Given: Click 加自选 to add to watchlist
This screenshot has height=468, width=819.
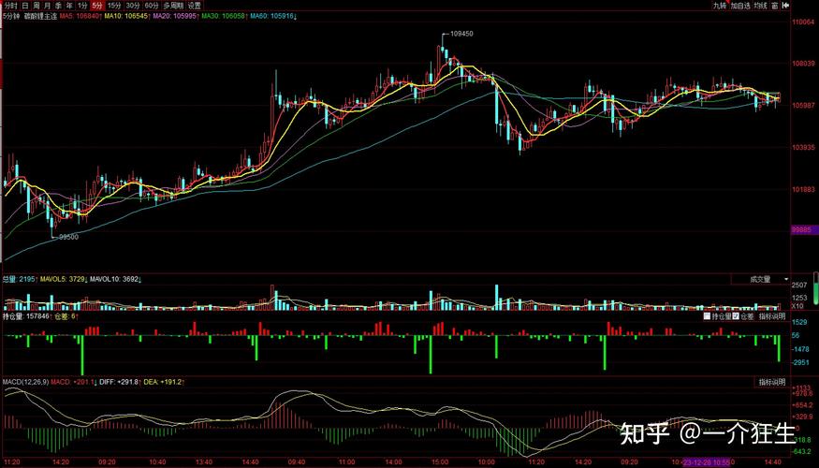Looking at the screenshot, I should [x=739, y=6].
